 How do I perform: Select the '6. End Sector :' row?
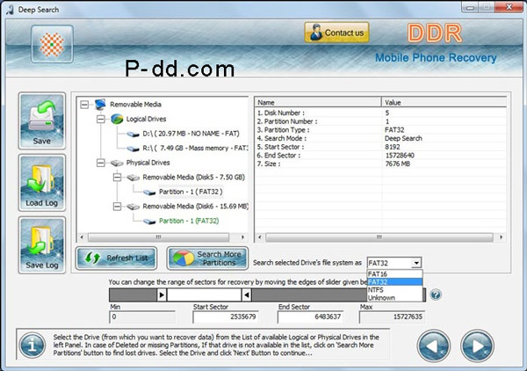(380, 156)
